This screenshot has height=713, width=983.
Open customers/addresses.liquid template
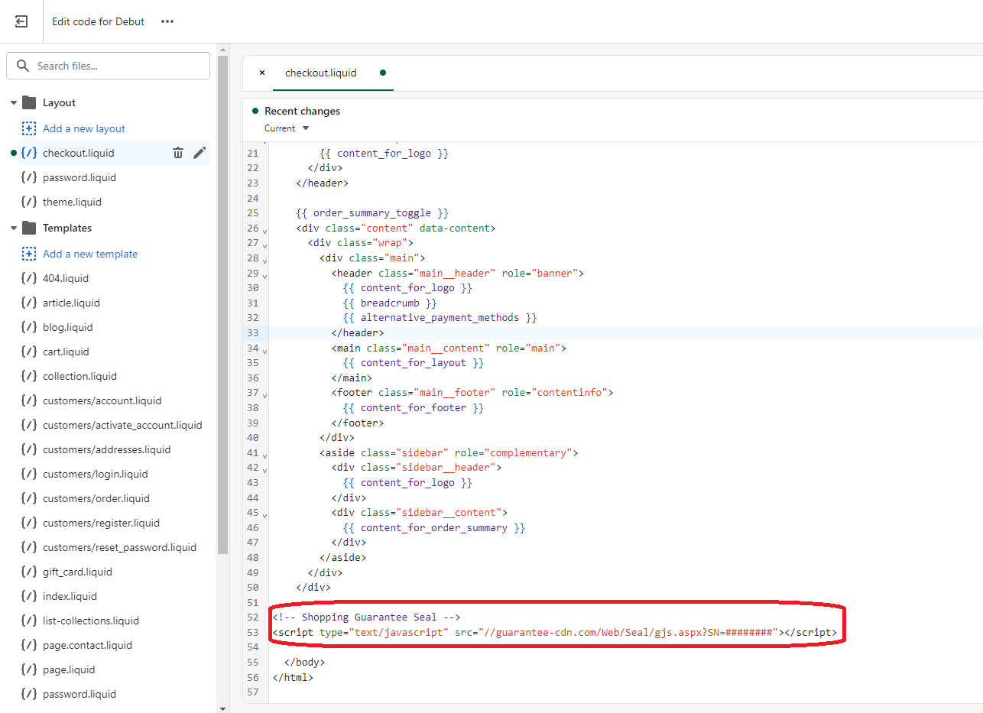coord(107,449)
